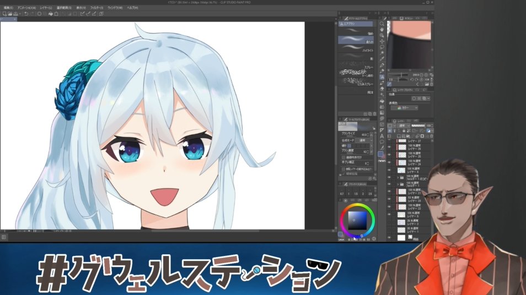This screenshot has width=526, height=295.
Task: Select the 柔らか airbrush sub tool
Action: click(356, 40)
